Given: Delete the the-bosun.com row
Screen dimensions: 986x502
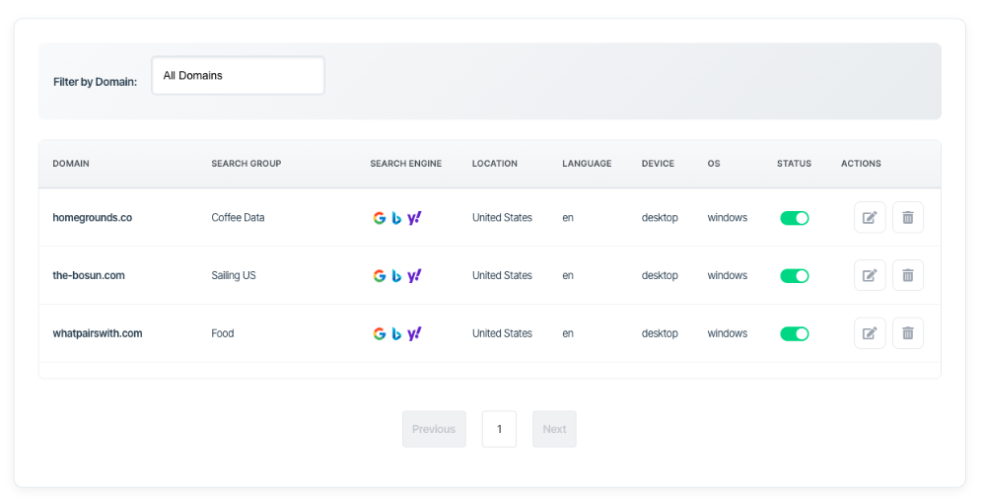Looking at the screenshot, I should (908, 275).
